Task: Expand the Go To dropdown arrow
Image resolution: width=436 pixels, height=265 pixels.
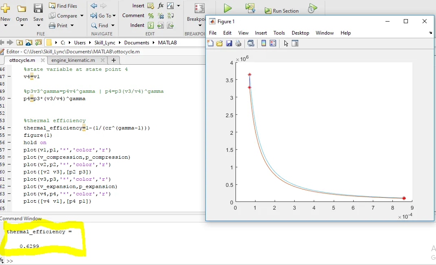Action: point(114,16)
